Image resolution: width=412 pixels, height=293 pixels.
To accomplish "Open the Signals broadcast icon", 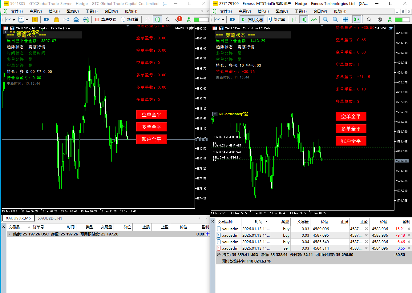I will (66, 19).
